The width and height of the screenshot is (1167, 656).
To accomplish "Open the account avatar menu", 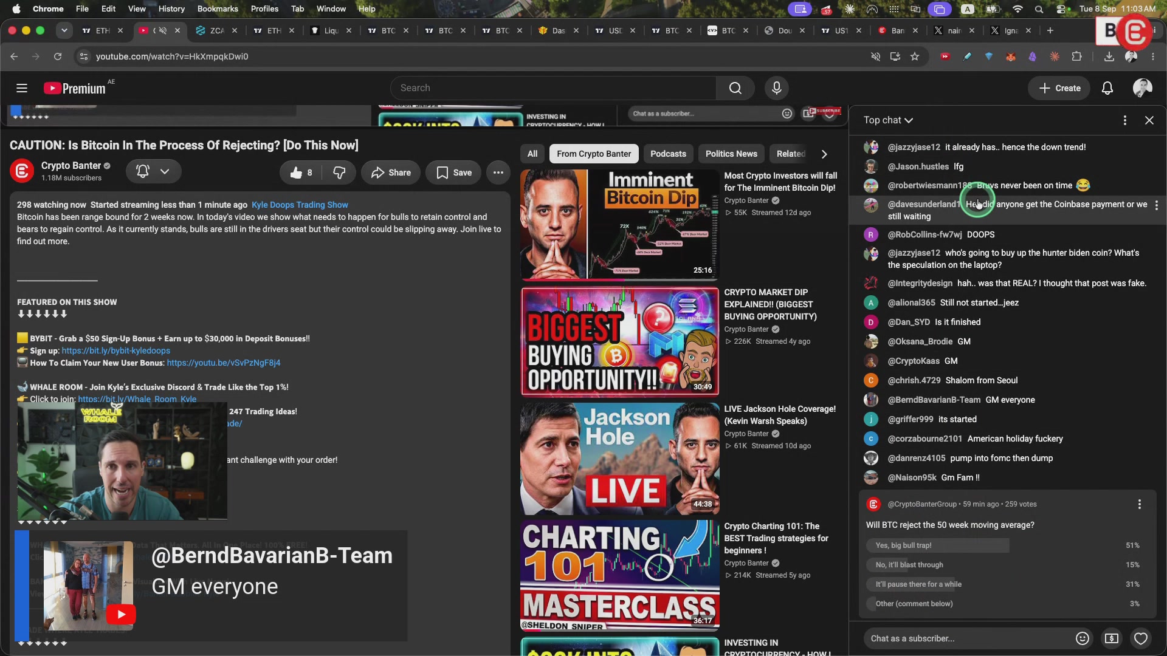I will point(1143,88).
